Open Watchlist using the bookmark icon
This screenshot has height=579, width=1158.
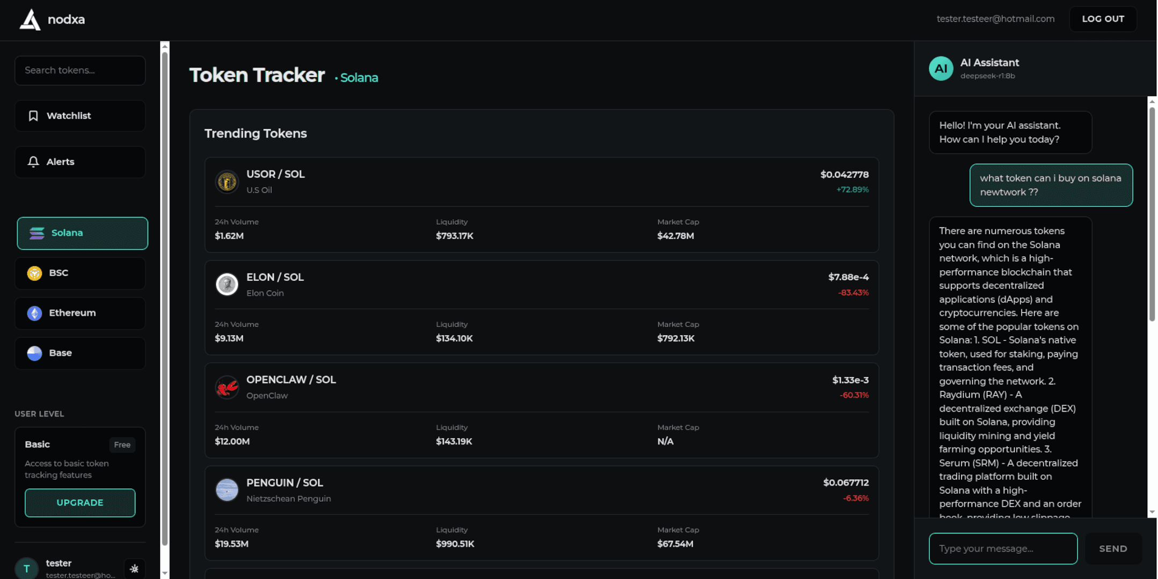click(33, 115)
